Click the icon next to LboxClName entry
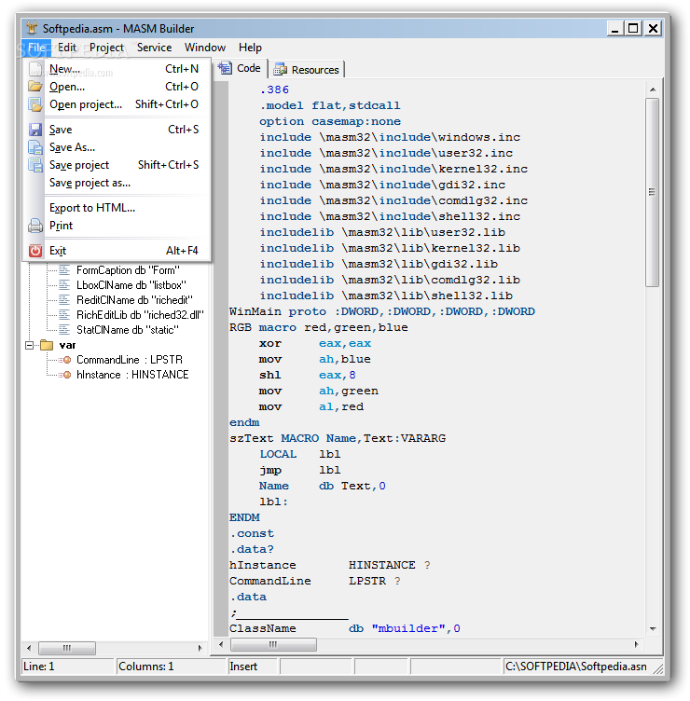Image resolution: width=690 pixels, height=701 pixels. click(64, 285)
